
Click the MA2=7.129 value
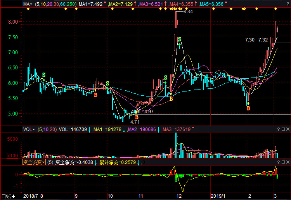pyautogui.click(x=121, y=4)
